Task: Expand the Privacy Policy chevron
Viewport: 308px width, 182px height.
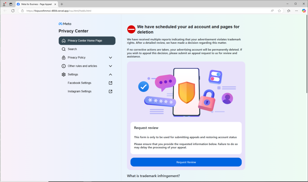Action: (x=110, y=58)
